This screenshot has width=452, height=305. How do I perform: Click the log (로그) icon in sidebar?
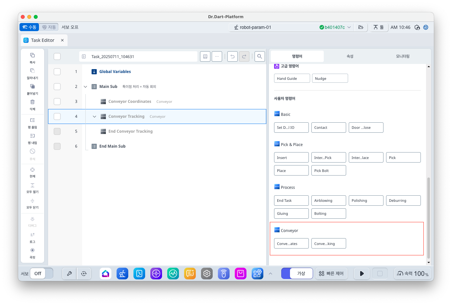click(x=32, y=235)
